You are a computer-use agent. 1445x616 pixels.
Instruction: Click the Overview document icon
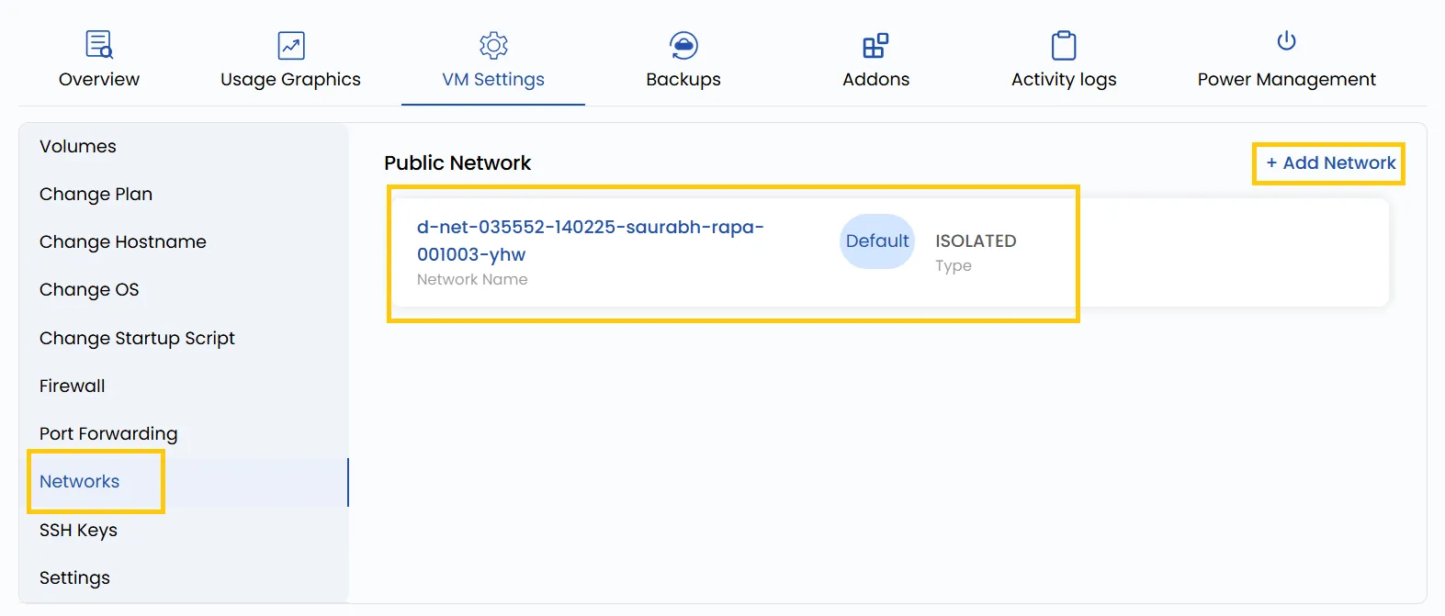pyautogui.click(x=99, y=44)
